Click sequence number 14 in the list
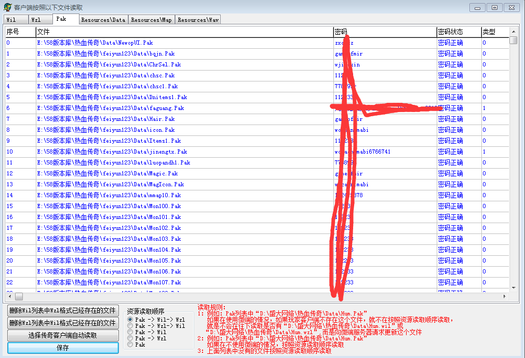 point(10,195)
